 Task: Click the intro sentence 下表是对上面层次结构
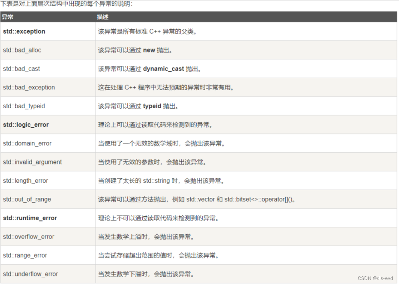(66, 4)
